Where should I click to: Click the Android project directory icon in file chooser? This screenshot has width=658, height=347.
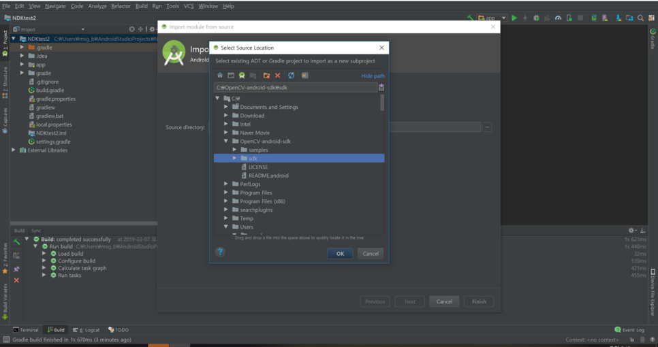click(x=242, y=76)
